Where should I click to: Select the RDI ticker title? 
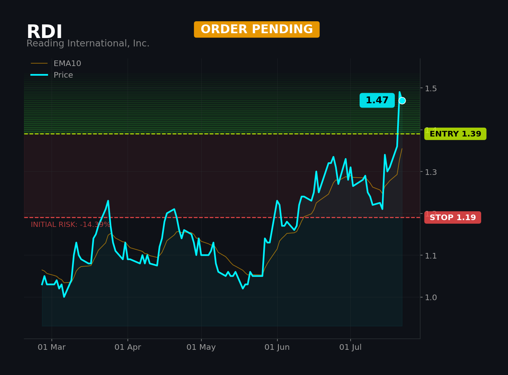click(44, 32)
